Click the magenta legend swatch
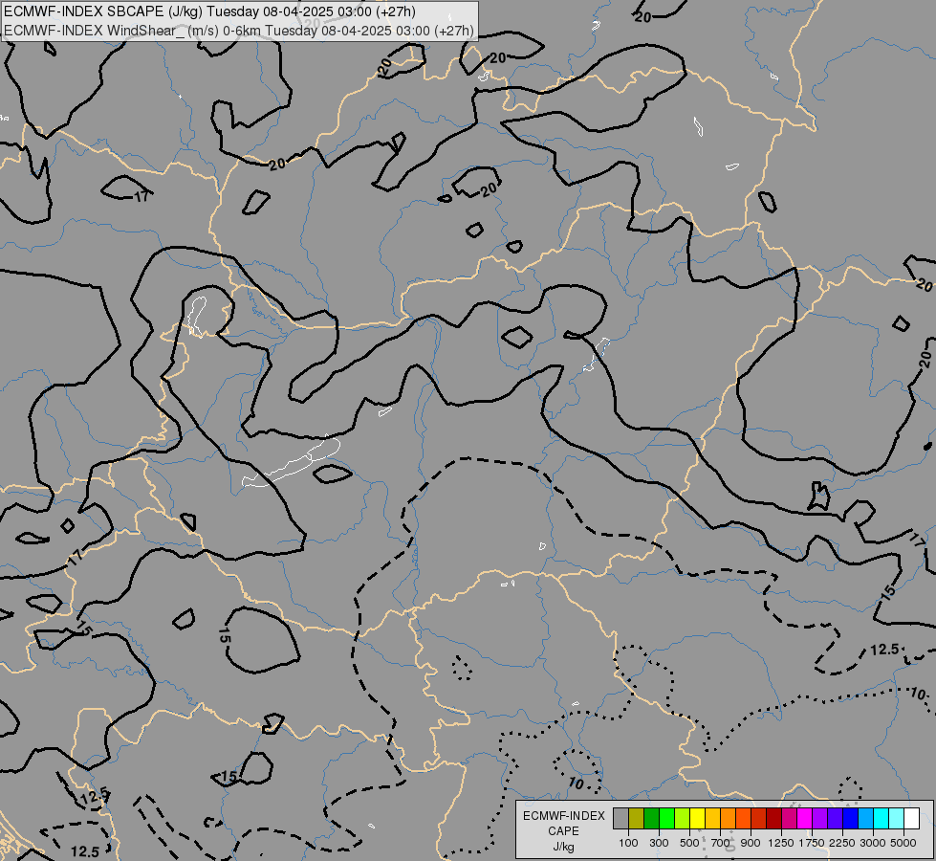 tap(805, 819)
